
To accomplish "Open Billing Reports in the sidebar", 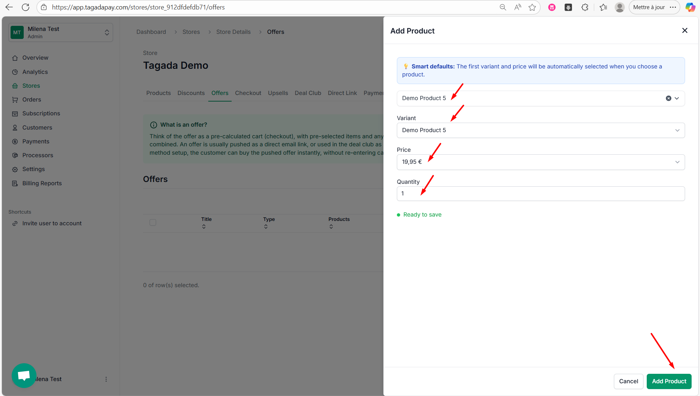I will click(x=42, y=183).
